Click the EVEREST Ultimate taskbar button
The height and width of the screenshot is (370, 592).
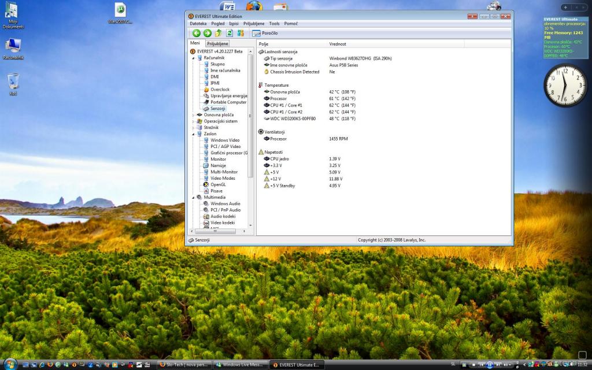(x=297, y=365)
